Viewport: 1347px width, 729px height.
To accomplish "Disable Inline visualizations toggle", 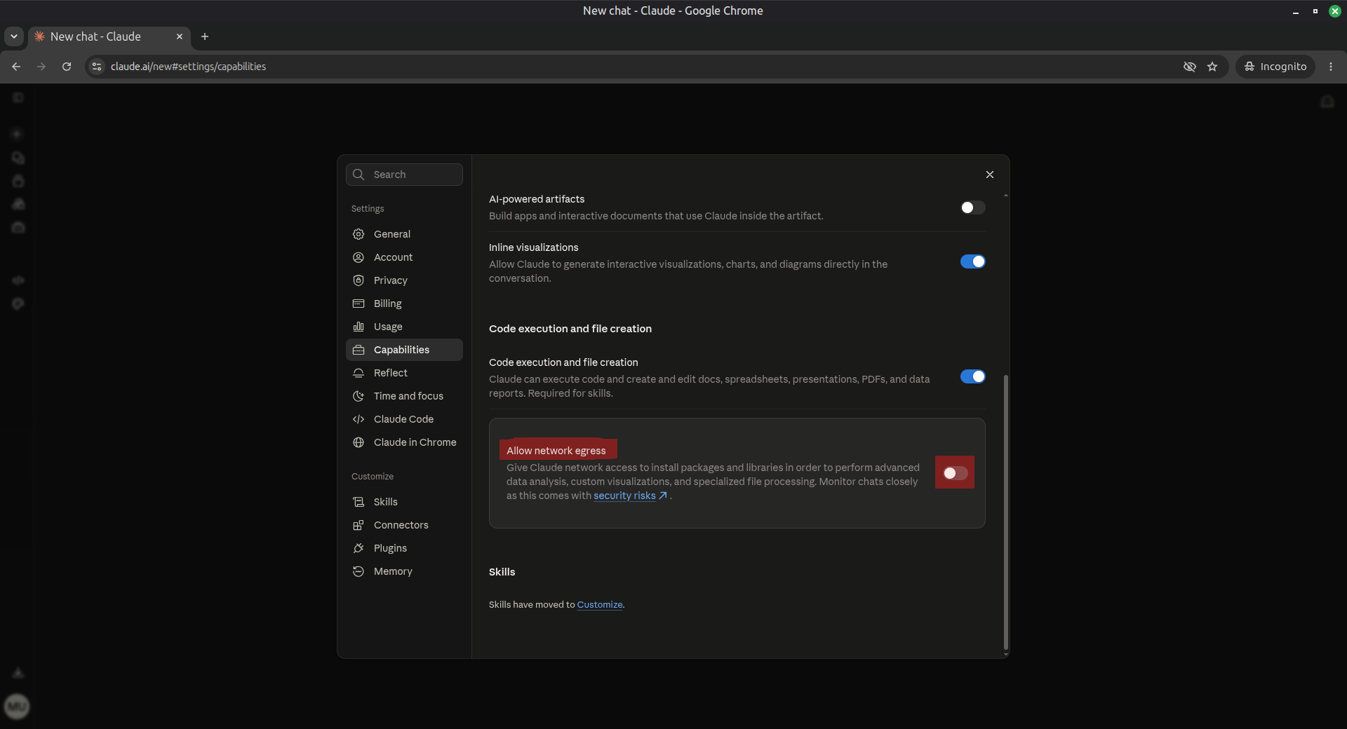I will [x=972, y=261].
